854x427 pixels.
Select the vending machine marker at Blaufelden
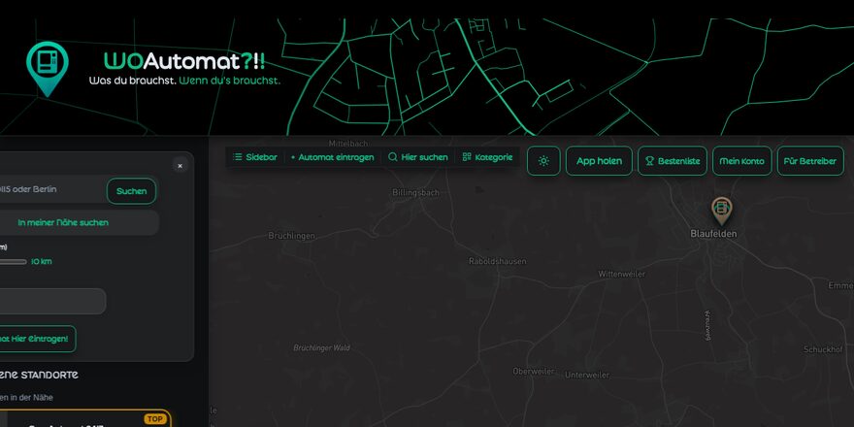click(x=722, y=211)
